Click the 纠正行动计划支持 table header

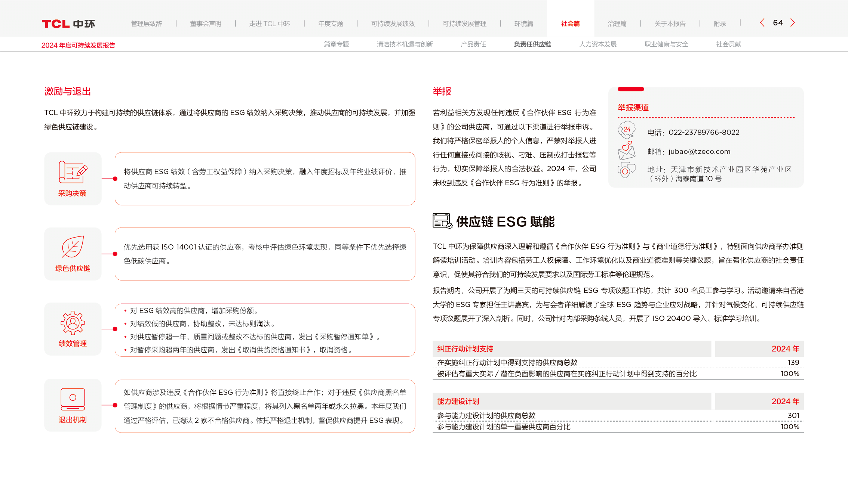[465, 349]
